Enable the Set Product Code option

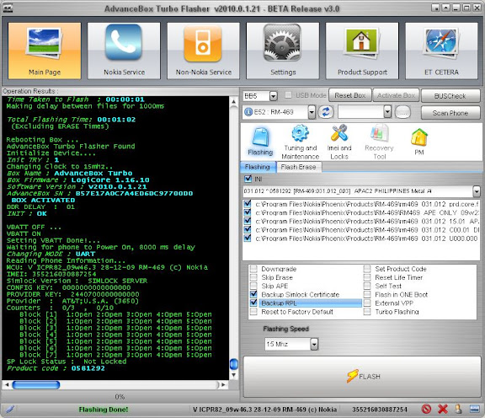tap(367, 269)
